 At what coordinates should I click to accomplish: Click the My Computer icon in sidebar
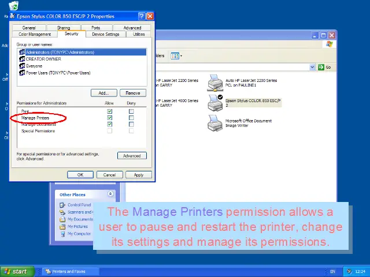click(x=62, y=234)
